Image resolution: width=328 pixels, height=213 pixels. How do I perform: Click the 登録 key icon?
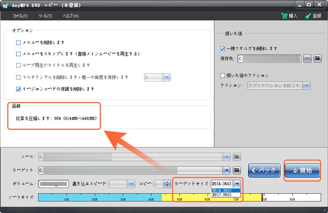click(x=308, y=16)
